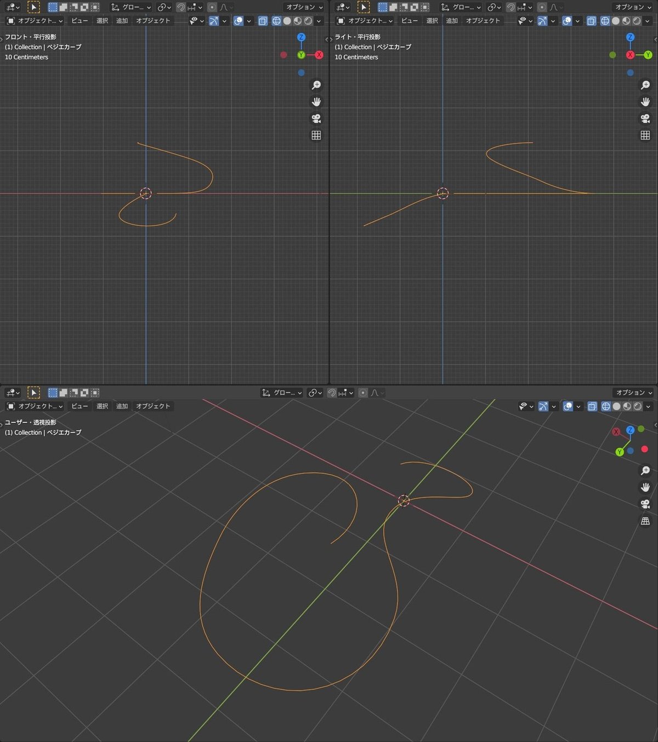This screenshot has width=658, height=742.
Task: Select the tweak cursor tool in the right view
Action: pos(364,7)
